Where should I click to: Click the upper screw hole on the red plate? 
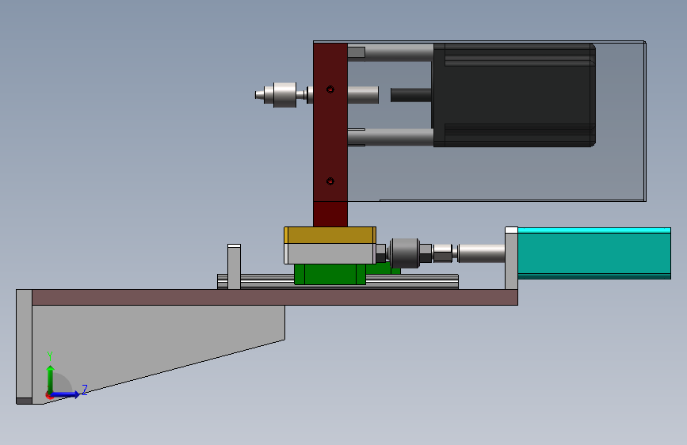click(x=330, y=89)
